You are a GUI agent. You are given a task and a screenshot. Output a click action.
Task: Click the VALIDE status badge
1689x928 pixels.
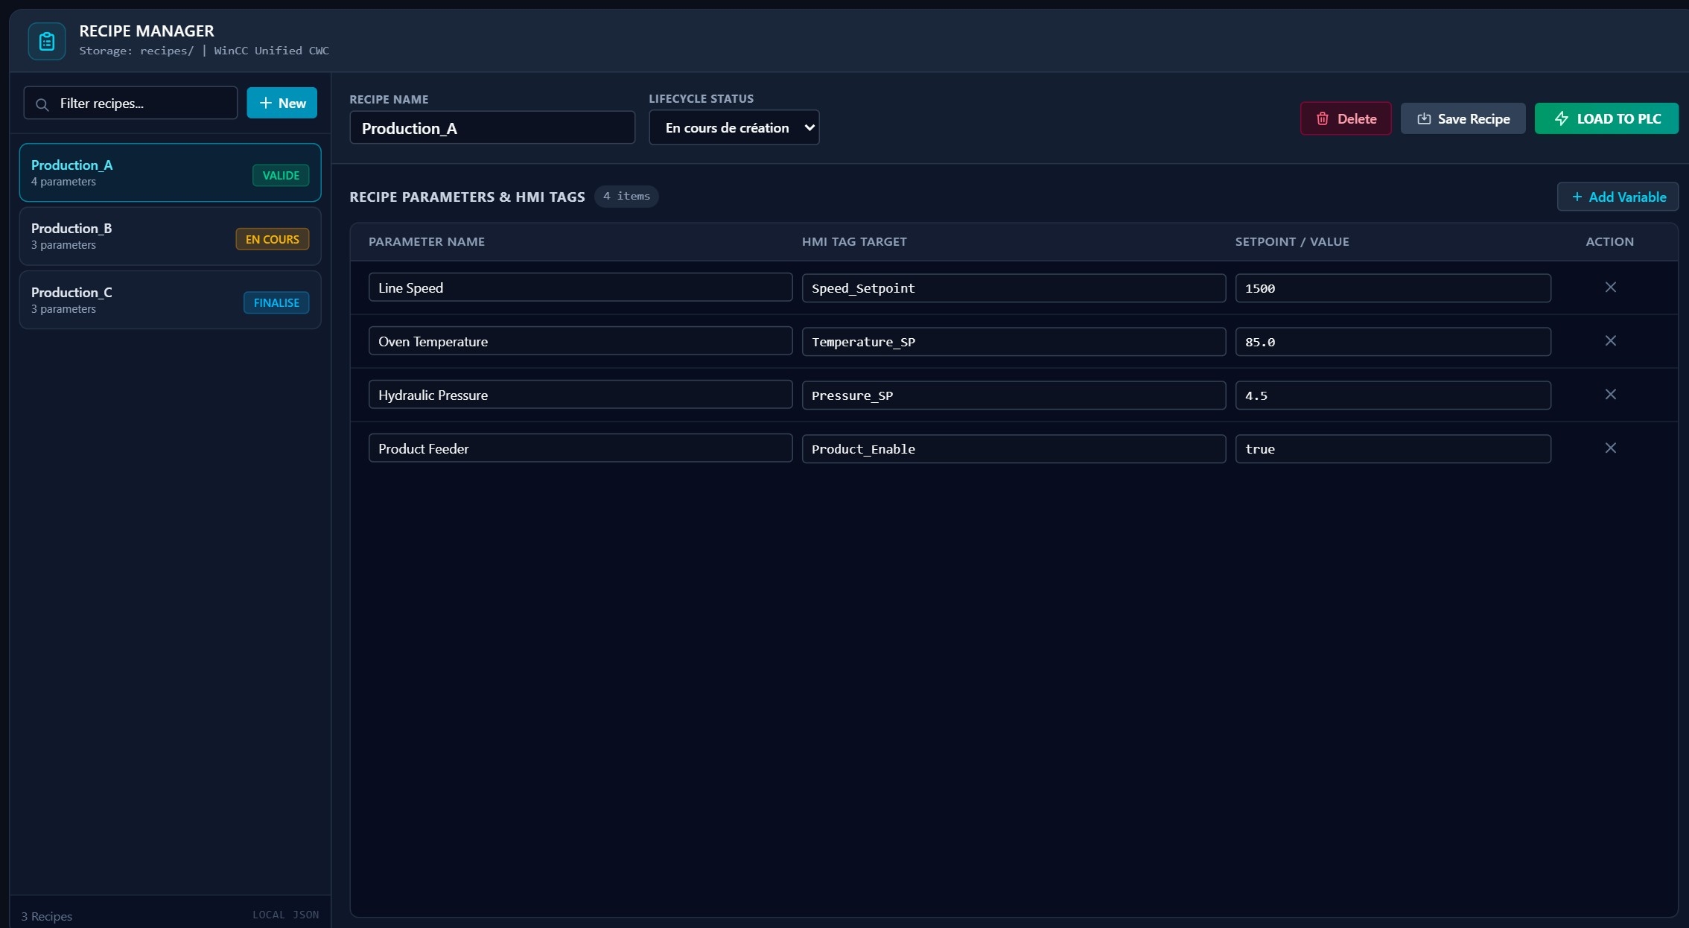(281, 176)
